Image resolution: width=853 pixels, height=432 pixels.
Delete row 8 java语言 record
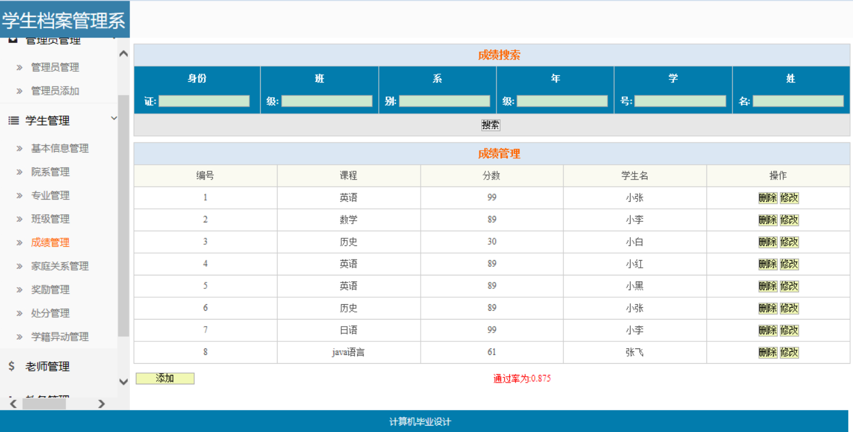tap(768, 353)
